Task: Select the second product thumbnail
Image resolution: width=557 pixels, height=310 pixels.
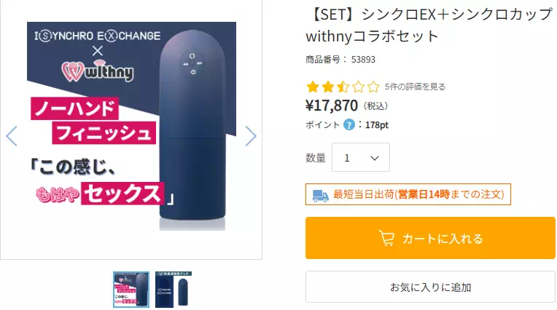Action: pyautogui.click(x=174, y=290)
